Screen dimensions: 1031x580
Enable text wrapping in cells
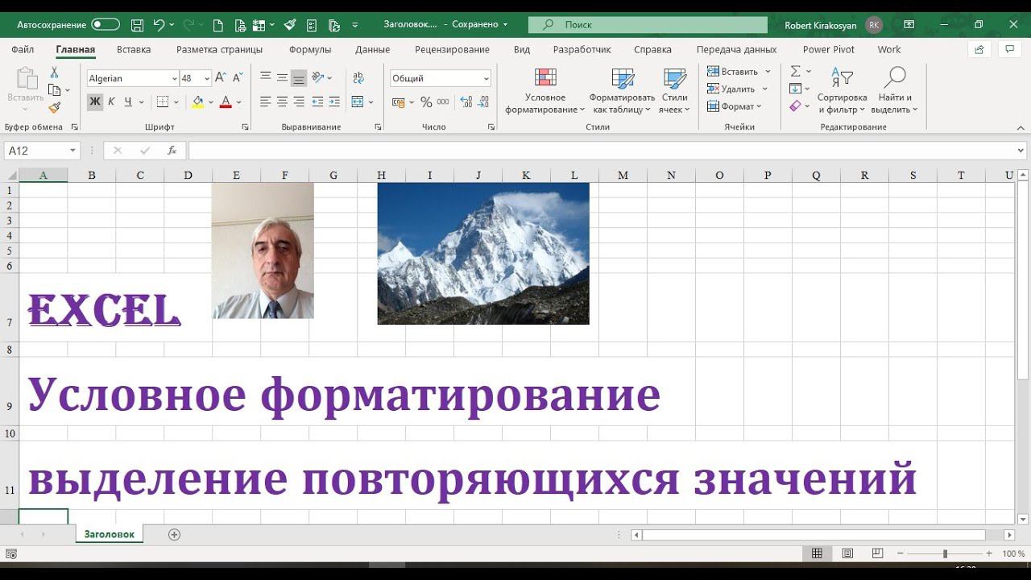(358, 77)
